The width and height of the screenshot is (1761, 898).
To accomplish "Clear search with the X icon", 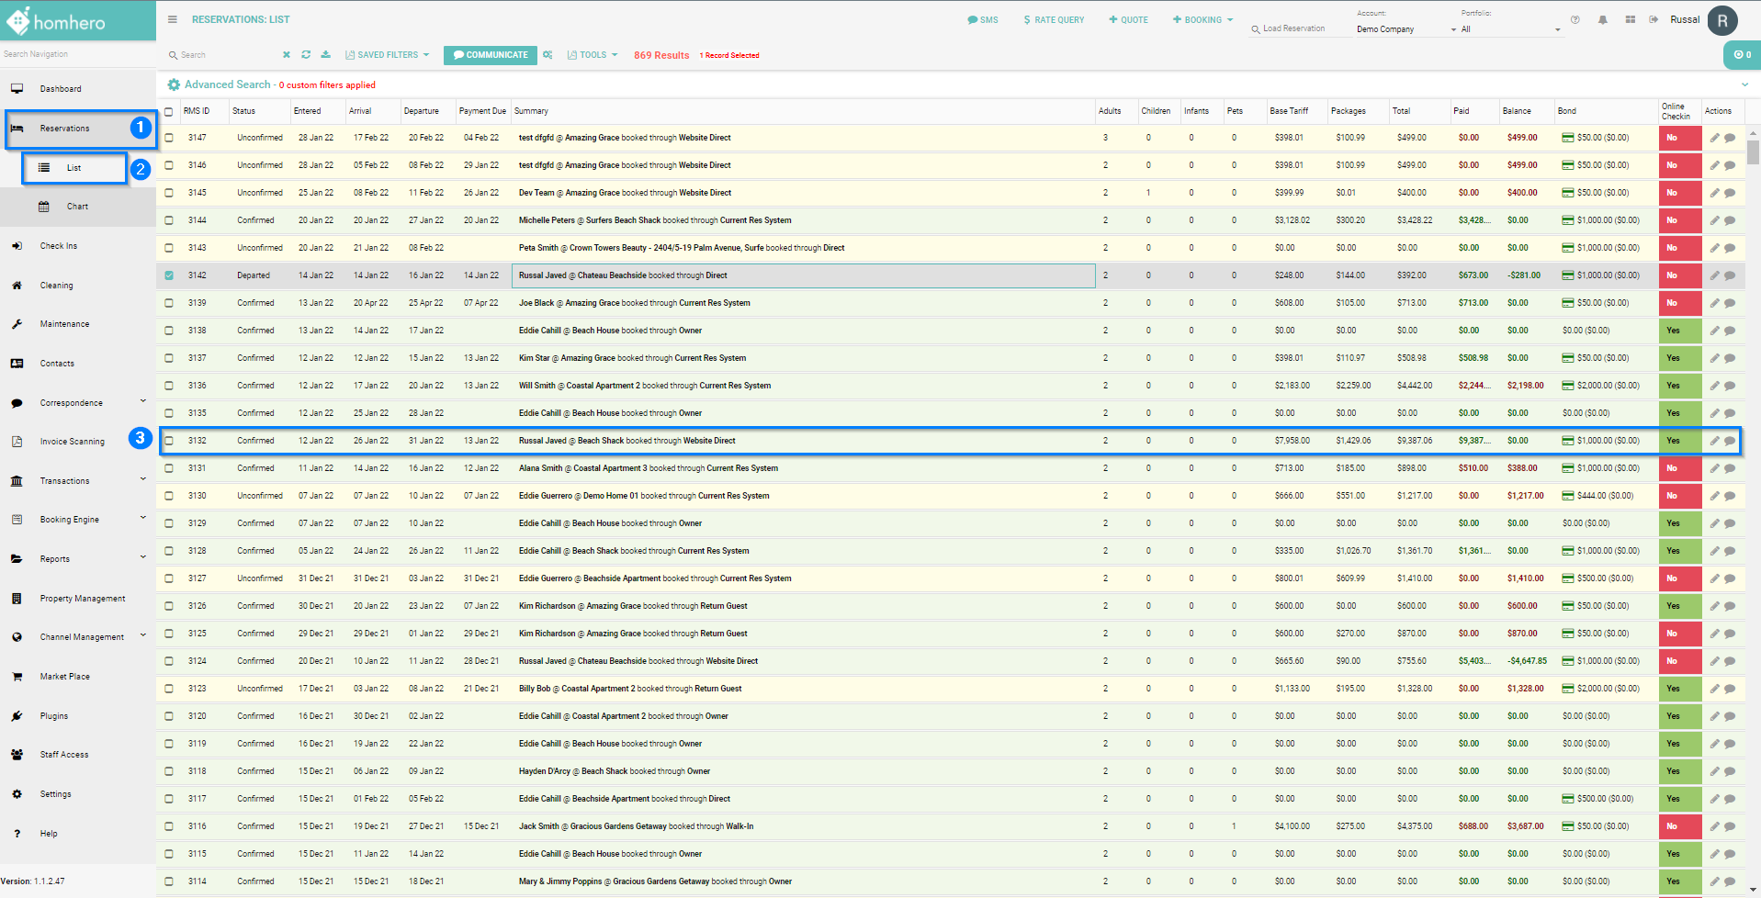I will 287,55.
